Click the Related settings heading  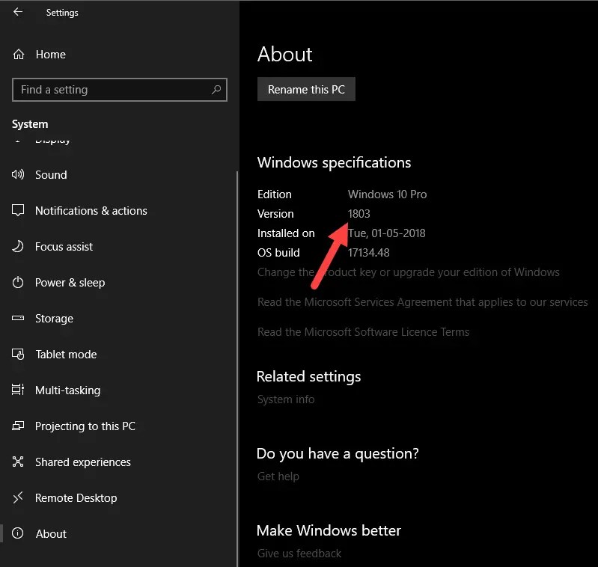(308, 376)
